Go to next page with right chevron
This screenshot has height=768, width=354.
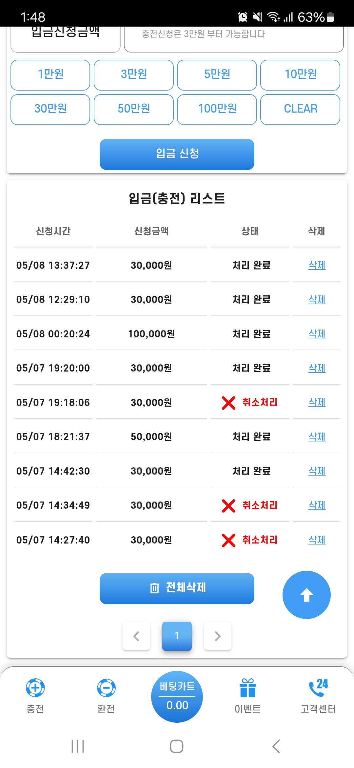click(218, 636)
